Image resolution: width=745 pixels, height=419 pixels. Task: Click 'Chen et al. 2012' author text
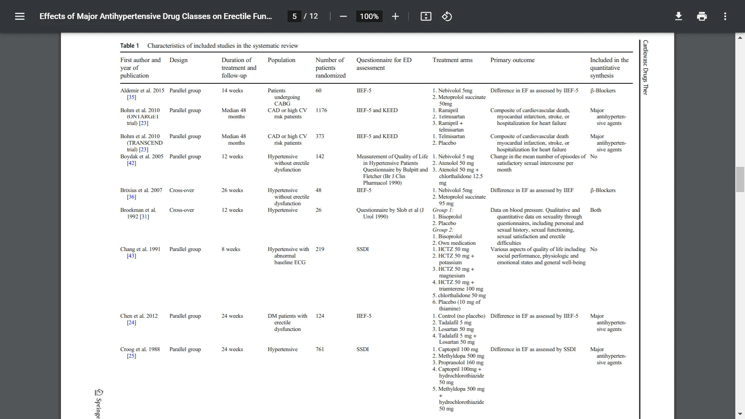pyautogui.click(x=139, y=316)
